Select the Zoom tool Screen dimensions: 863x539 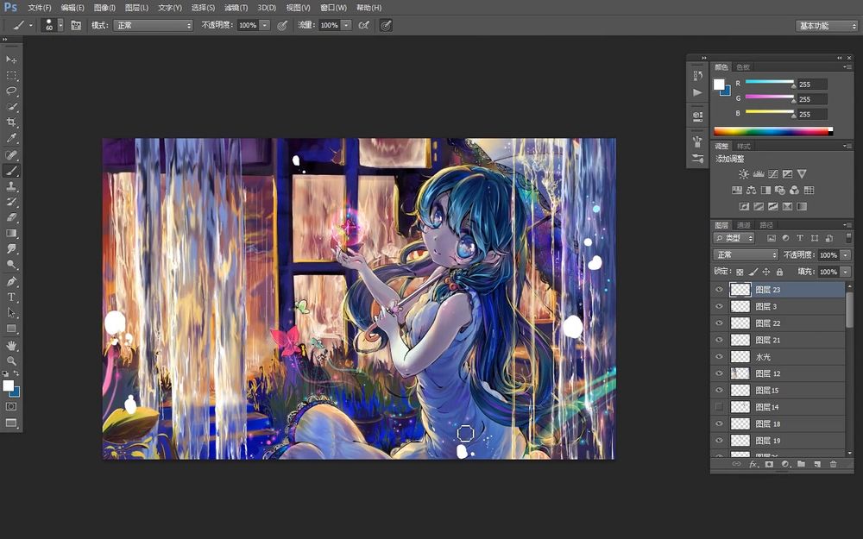click(12, 360)
